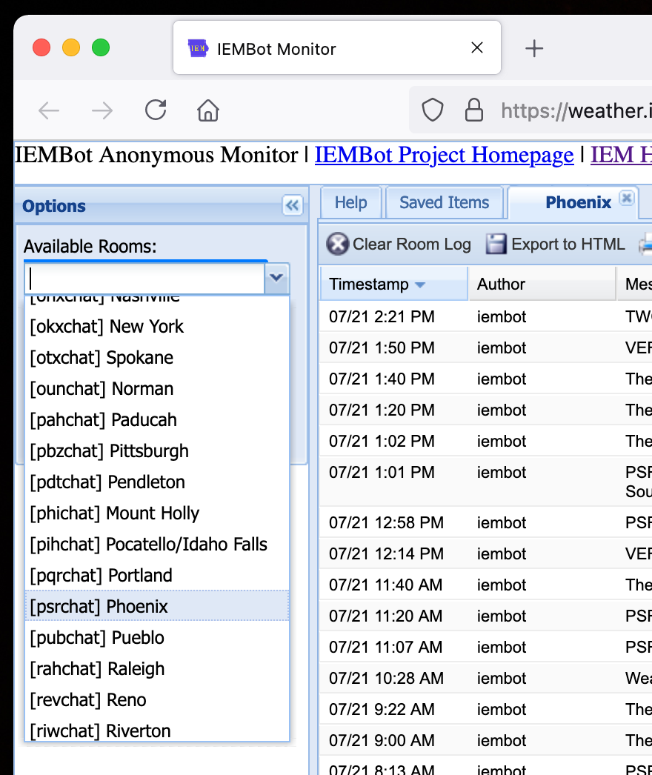Collapse the Options panel with double-arrow icon

tap(292, 206)
